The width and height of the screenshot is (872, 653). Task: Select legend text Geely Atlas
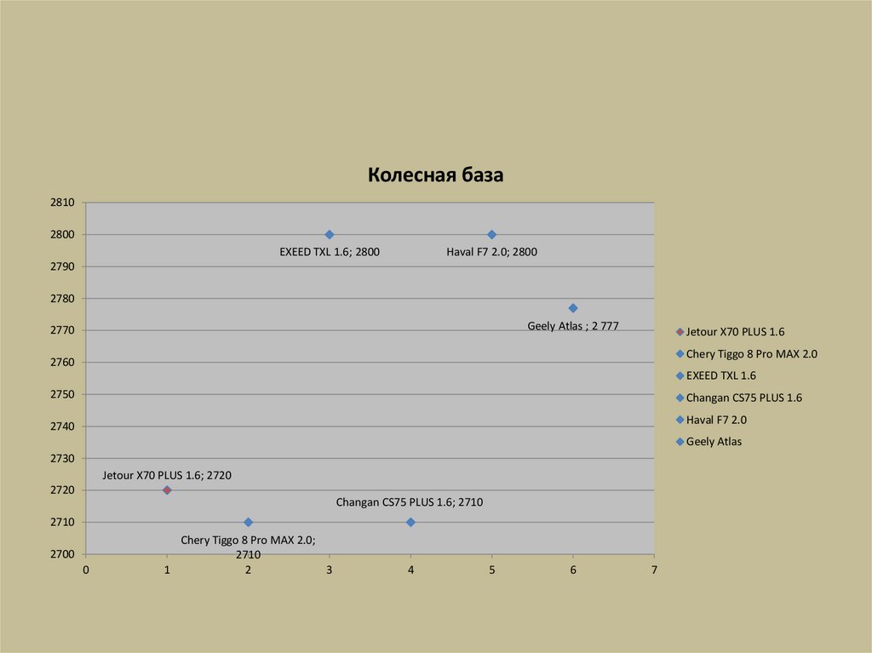[714, 442]
